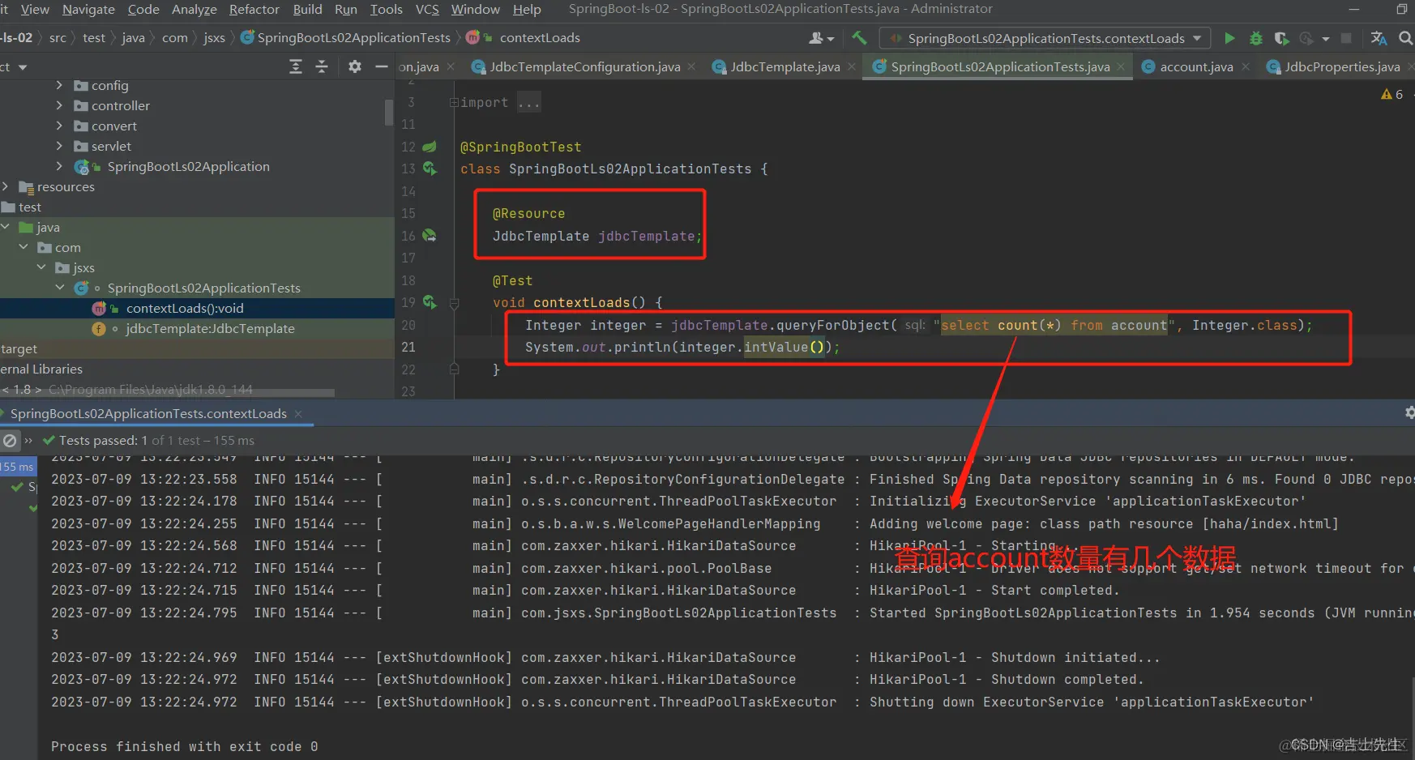Screen dimensions: 1415x760
Task: Click the 'Tests passed: 1' status text
Action: click(103, 441)
